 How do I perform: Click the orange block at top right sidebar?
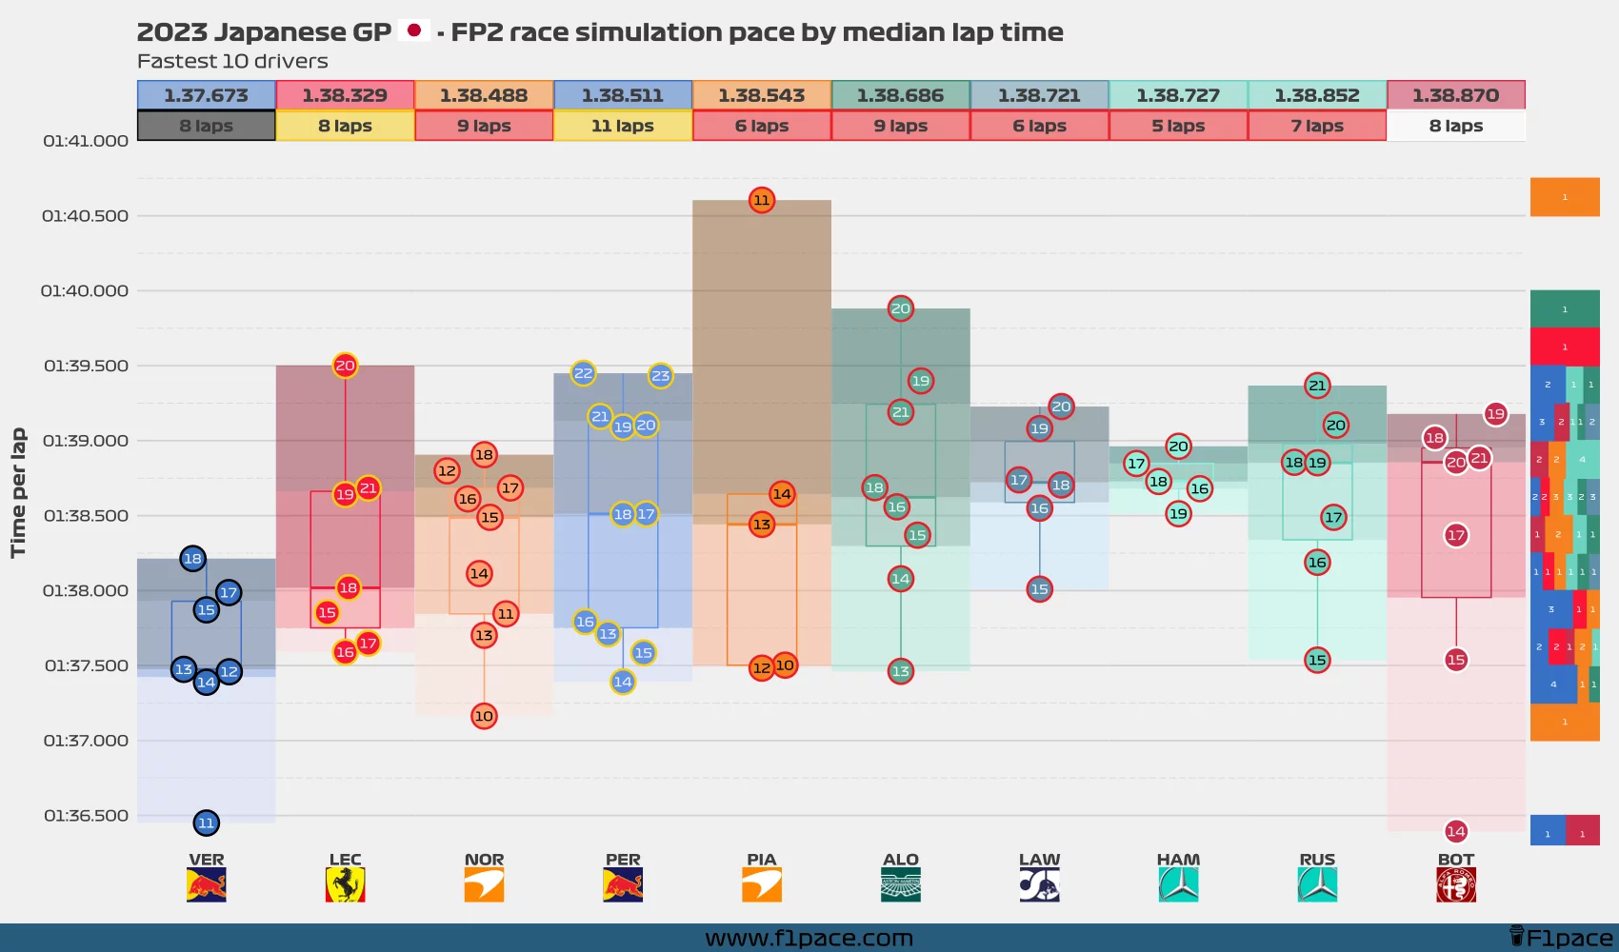tap(1565, 197)
